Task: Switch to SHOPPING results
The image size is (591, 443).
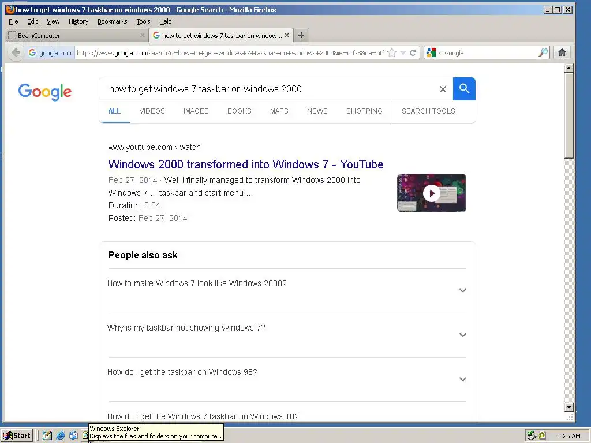Action: pos(364,111)
